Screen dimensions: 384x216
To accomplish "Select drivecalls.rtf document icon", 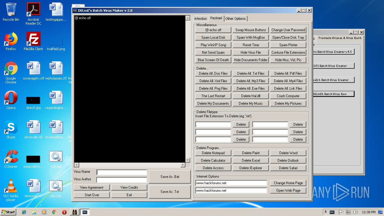I will coord(33,130).
